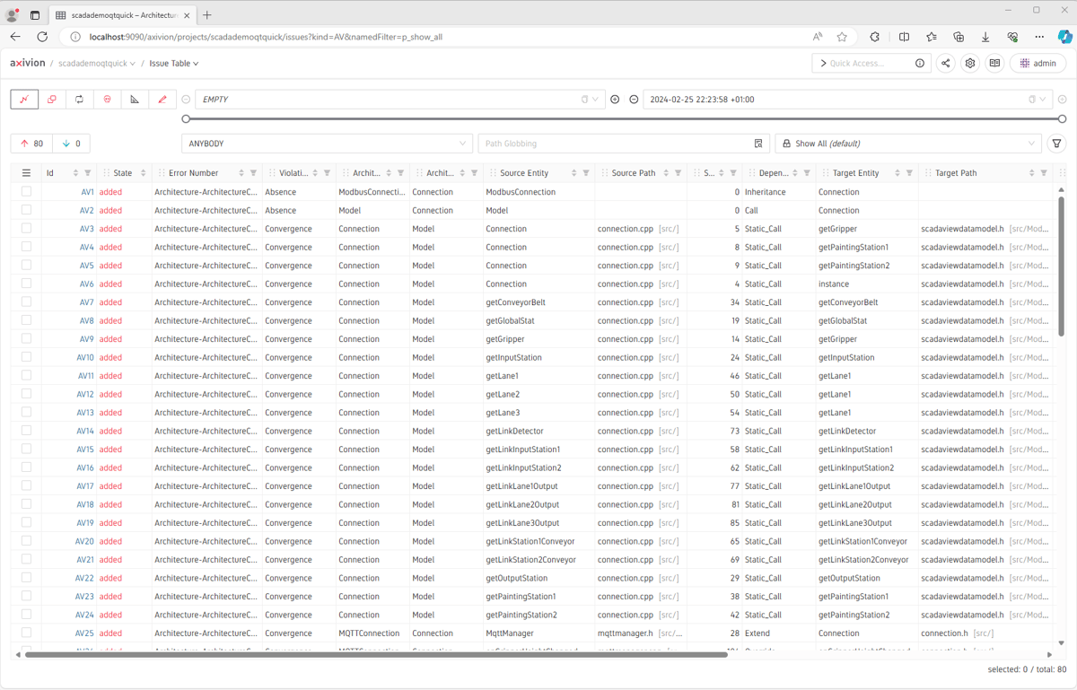Viewport: 1077px width, 690px height.
Task: Select the Architecture Violations issue kind icon
Action: tap(24, 100)
